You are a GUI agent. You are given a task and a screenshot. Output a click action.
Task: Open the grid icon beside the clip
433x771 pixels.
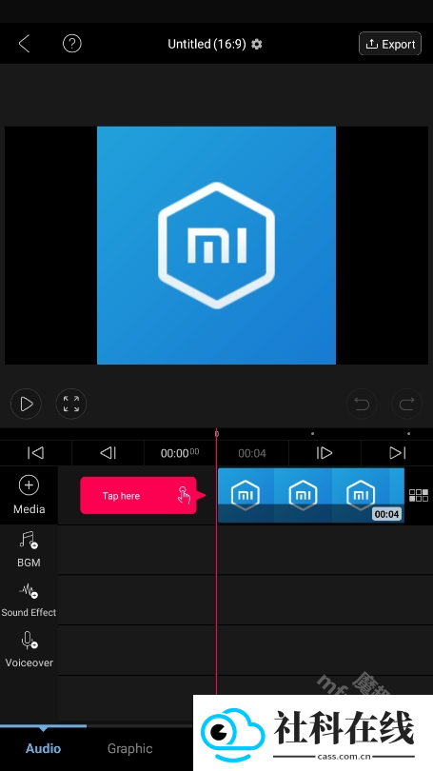click(x=419, y=495)
